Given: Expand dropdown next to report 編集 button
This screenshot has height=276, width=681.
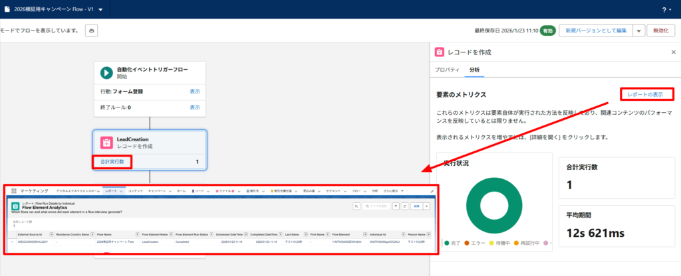Looking at the screenshot, I should 426,206.
